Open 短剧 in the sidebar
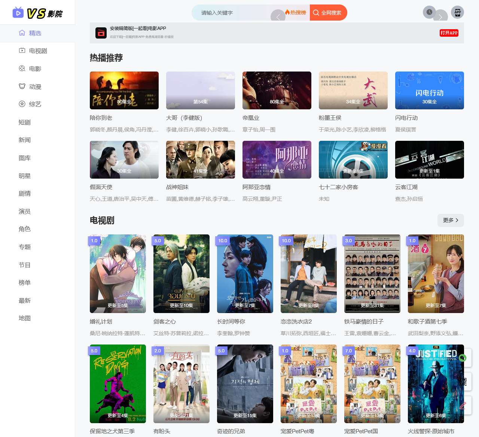Screen dimensions: 479x437 pyautogui.click(x=25, y=122)
